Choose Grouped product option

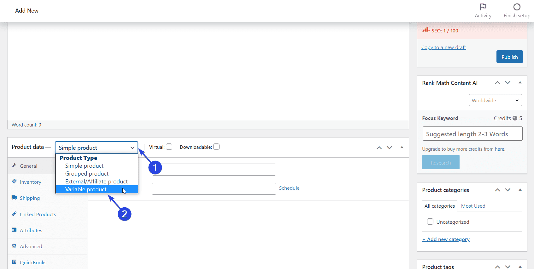pyautogui.click(x=97, y=174)
